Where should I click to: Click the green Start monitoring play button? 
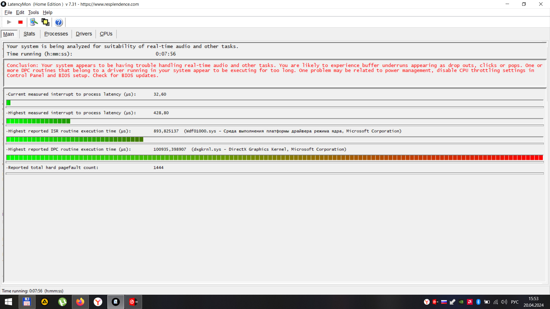9,22
